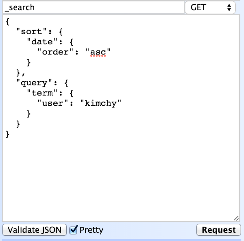Click the Validate JSON button
Viewport: 244px width, 241px height.
[x=35, y=230]
